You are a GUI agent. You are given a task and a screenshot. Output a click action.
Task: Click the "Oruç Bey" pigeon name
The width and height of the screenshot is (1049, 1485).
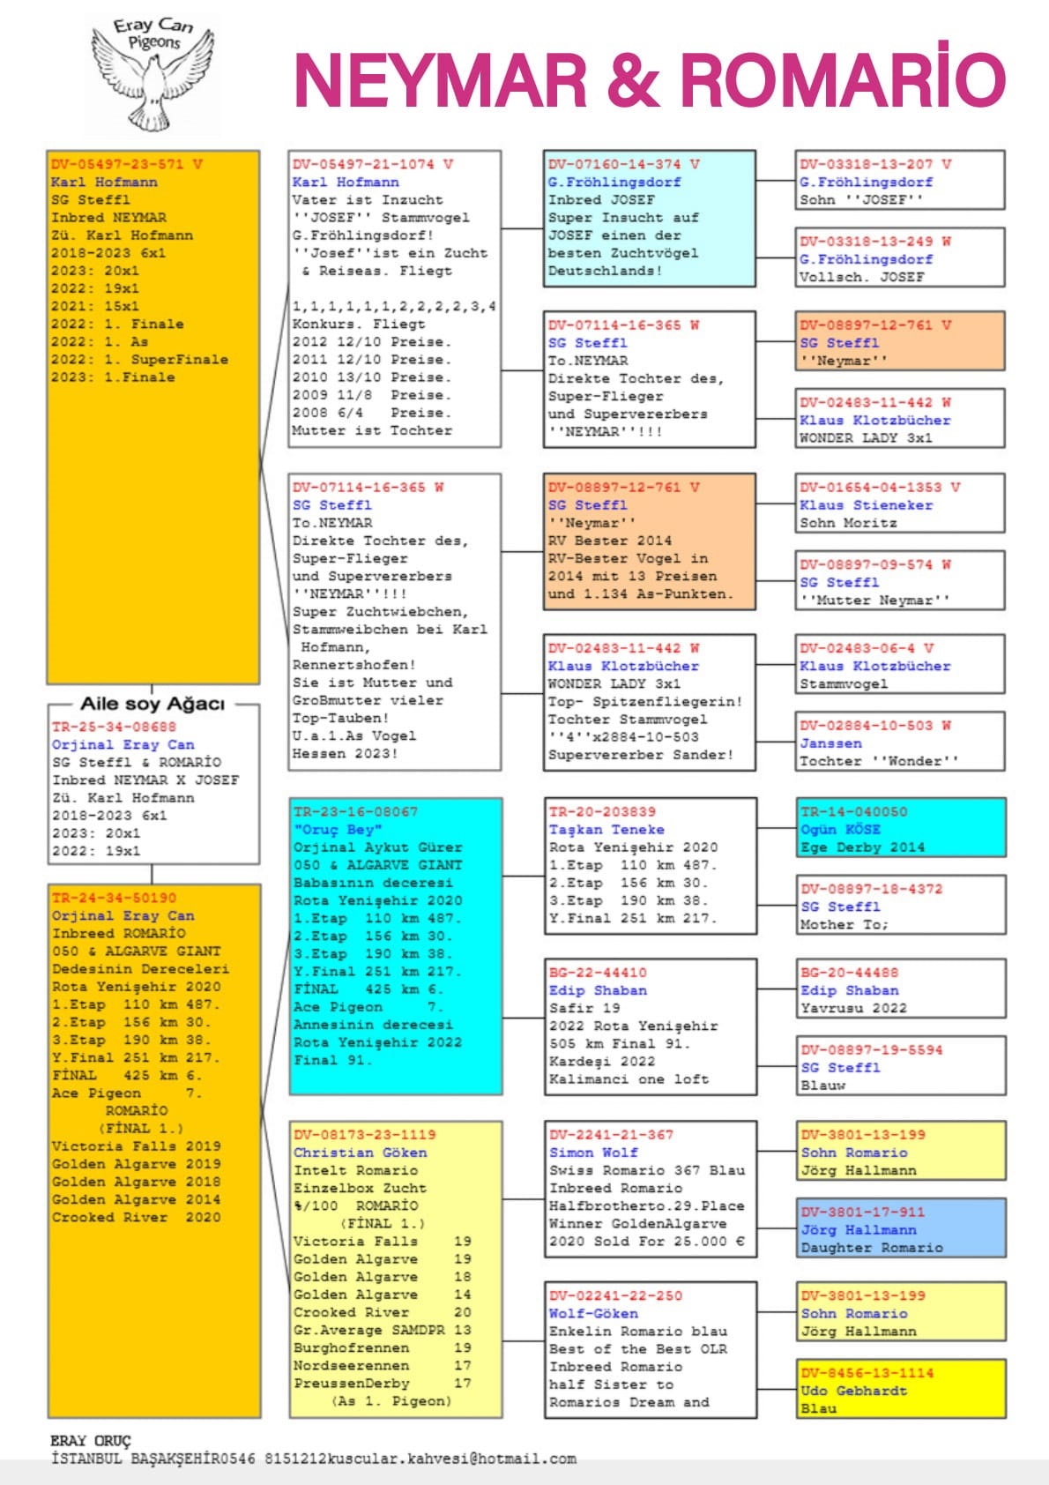(x=338, y=830)
